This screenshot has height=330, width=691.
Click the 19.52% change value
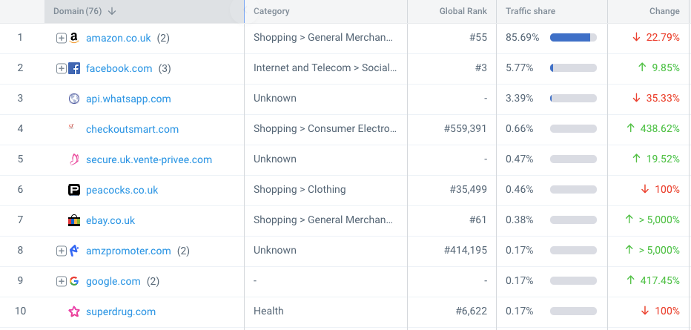coord(663,159)
